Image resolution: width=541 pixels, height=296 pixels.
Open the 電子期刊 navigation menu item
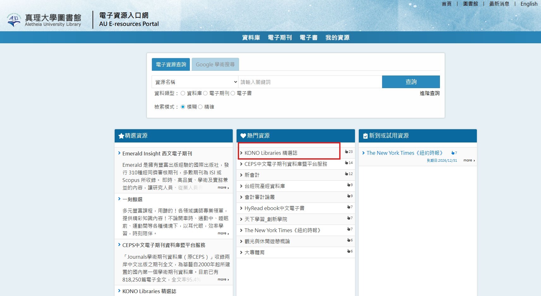(x=280, y=38)
